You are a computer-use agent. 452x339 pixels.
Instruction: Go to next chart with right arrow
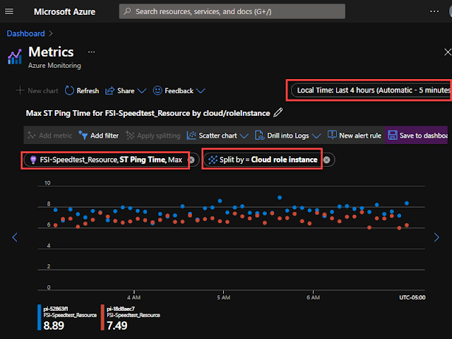pyautogui.click(x=436, y=237)
